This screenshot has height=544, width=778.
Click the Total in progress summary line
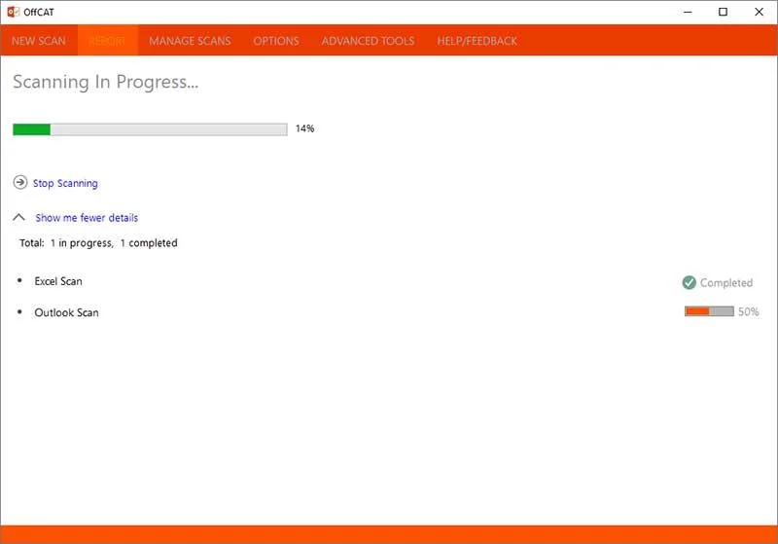98,243
